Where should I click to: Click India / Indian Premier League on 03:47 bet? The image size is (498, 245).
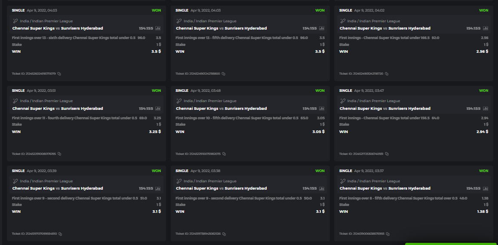point(373,101)
